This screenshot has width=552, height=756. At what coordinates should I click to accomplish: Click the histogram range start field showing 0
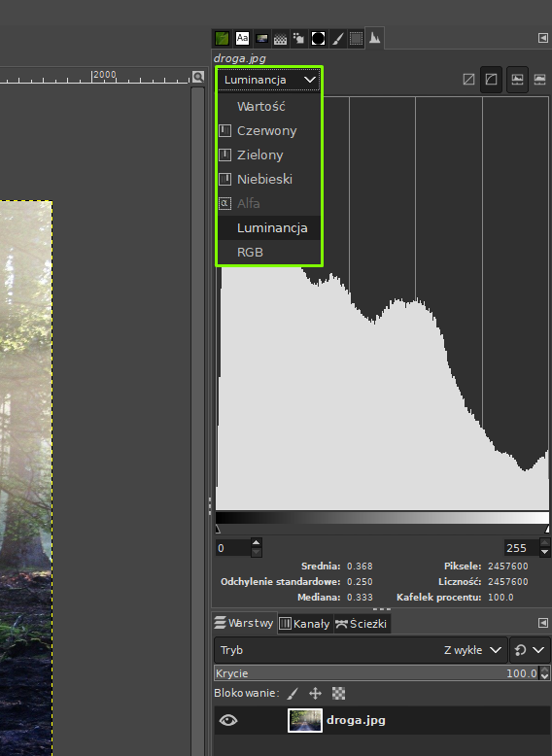pos(233,548)
